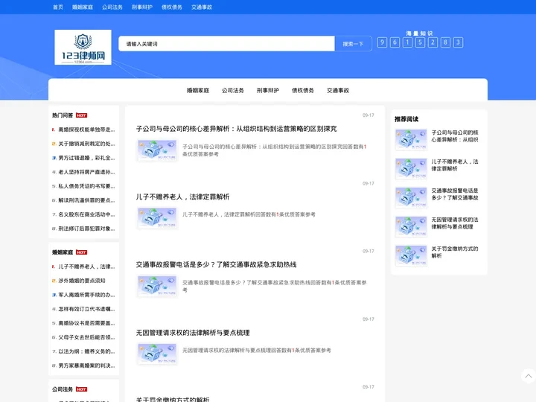
Task: Open 推荐阅读 link 交通事故报警电话是多少
Action: [455, 194]
